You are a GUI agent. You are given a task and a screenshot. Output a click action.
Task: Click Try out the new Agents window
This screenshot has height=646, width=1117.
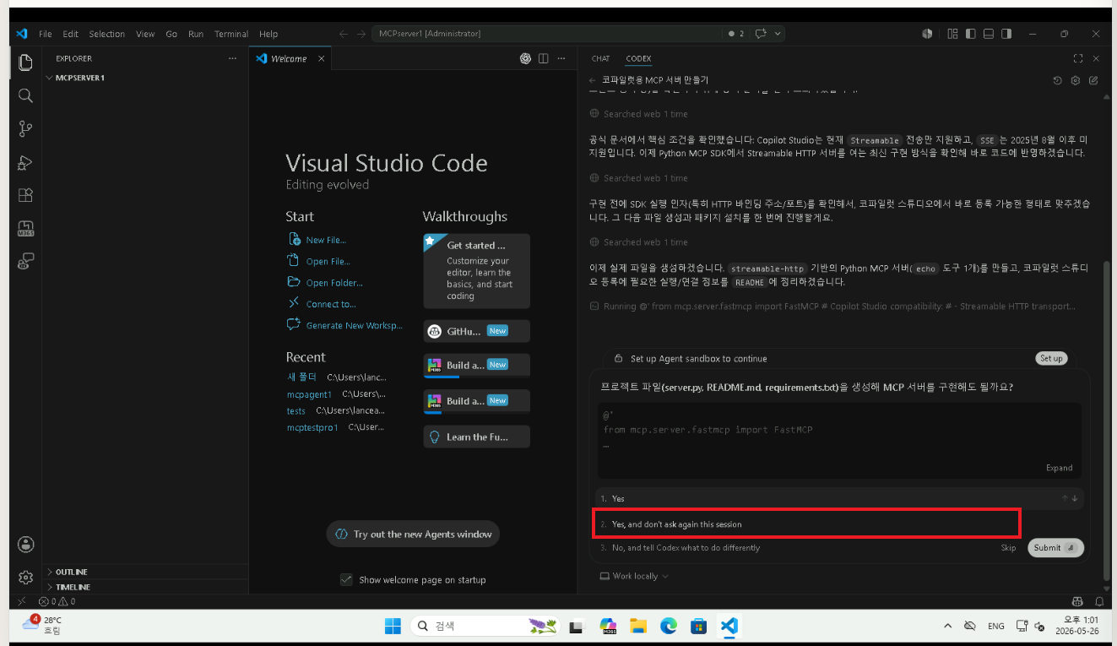coord(413,534)
